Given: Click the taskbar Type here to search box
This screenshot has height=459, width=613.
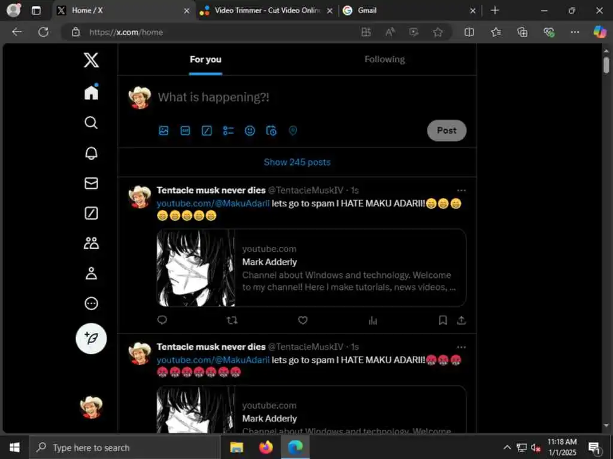Looking at the screenshot, I should tap(125, 448).
